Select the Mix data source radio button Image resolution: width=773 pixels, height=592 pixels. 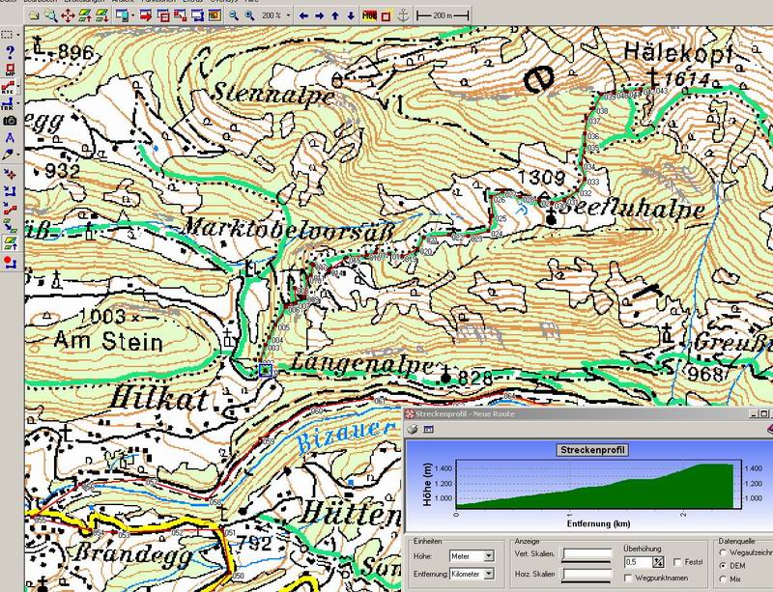click(x=723, y=578)
